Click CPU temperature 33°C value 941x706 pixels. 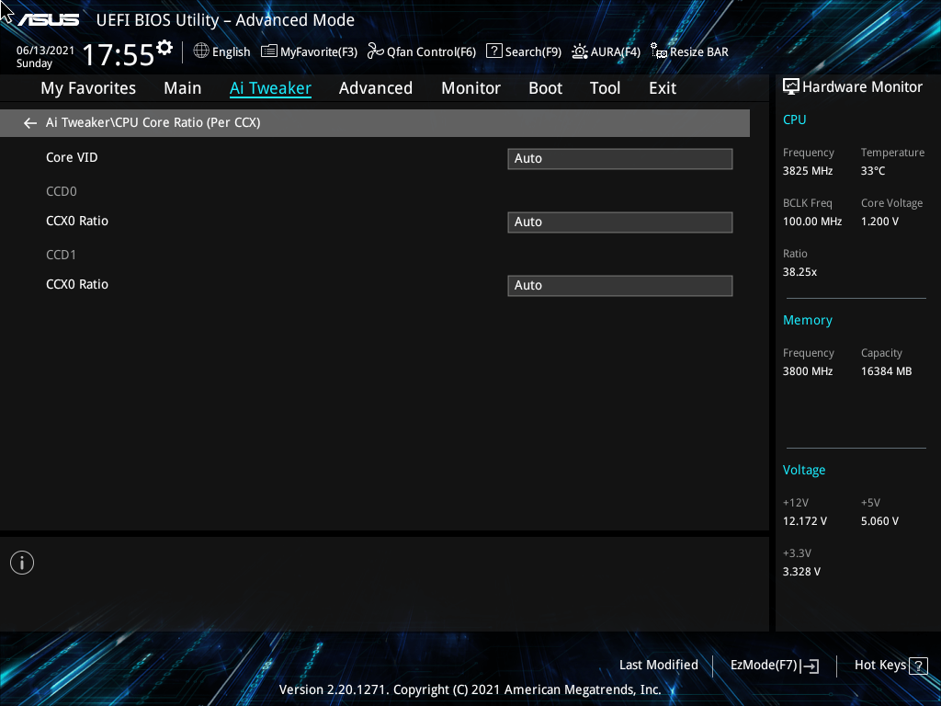coord(873,171)
